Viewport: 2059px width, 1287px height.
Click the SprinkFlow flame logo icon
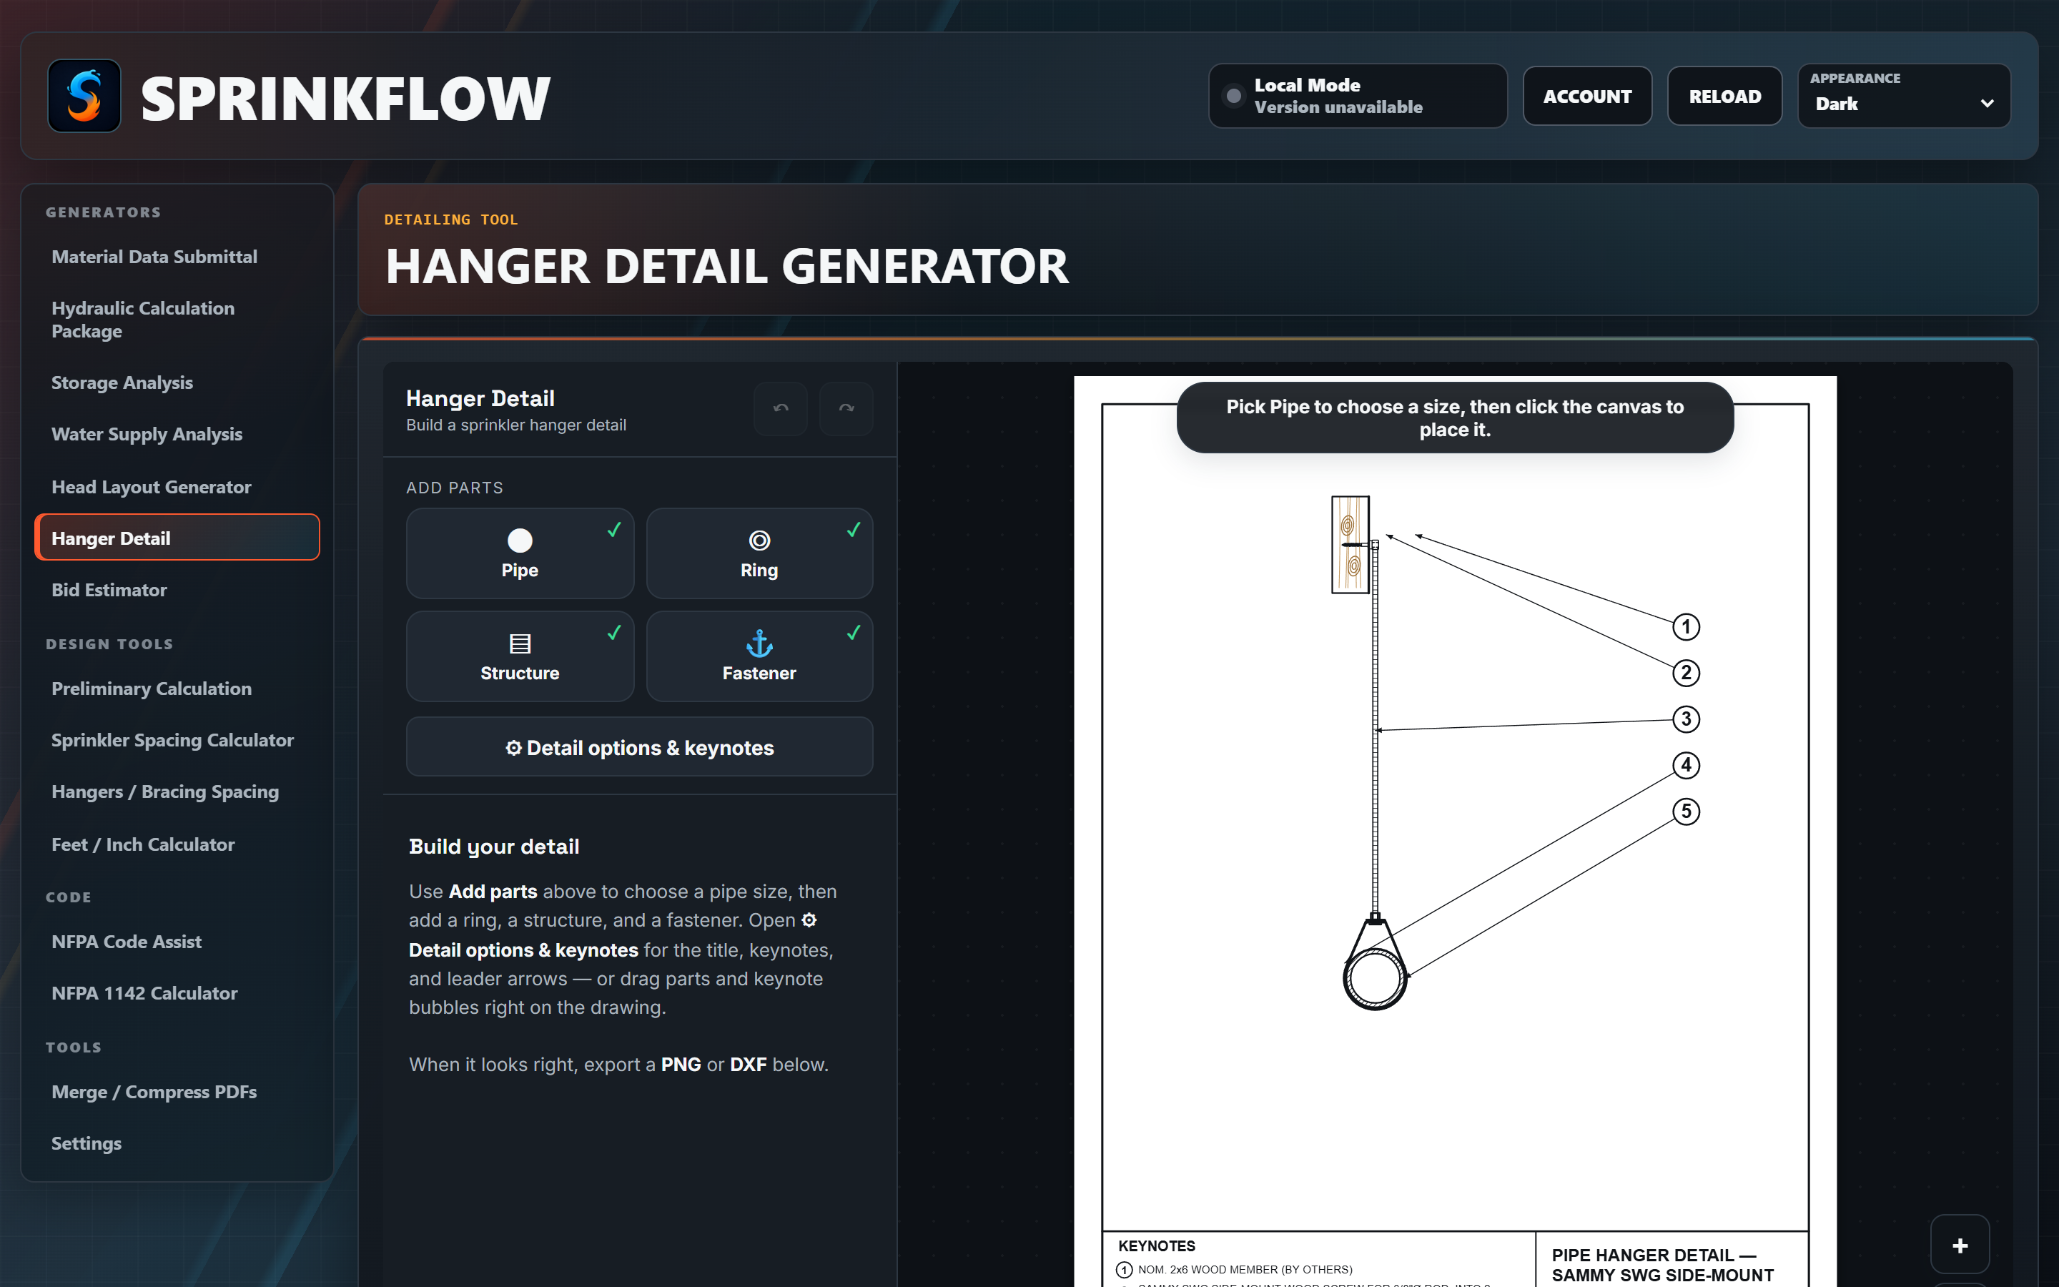pos(84,97)
